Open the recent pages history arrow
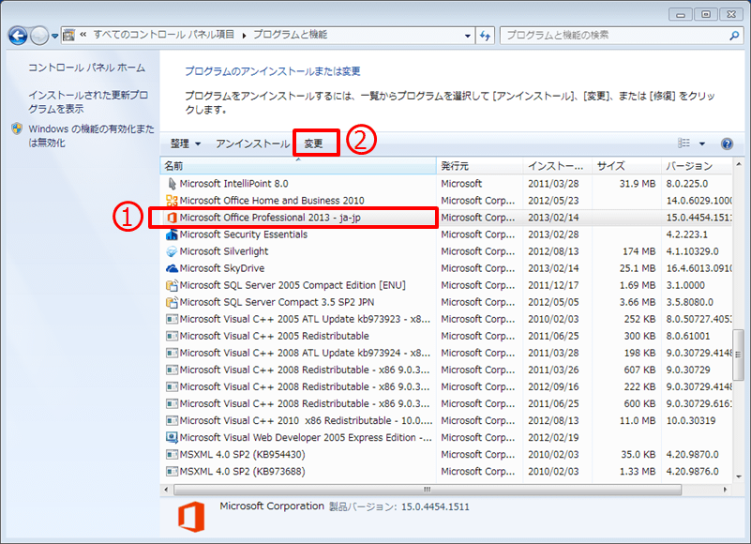This screenshot has height=544, width=751. point(54,36)
